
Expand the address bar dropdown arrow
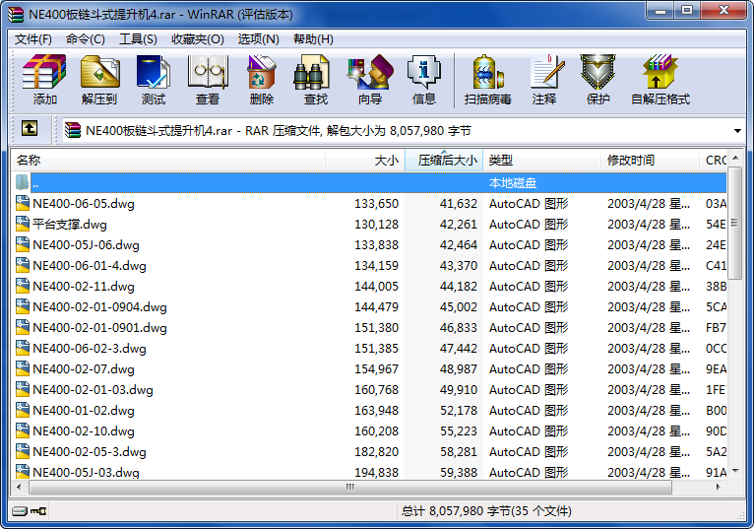[737, 130]
